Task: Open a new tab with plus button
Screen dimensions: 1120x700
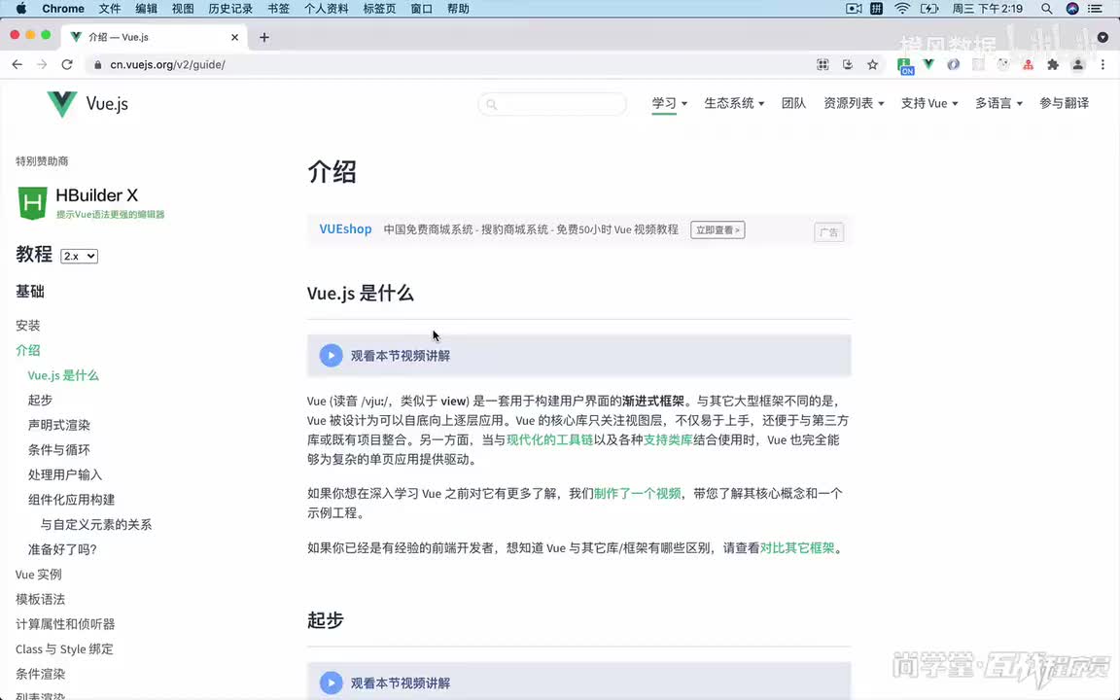Action: point(264,37)
